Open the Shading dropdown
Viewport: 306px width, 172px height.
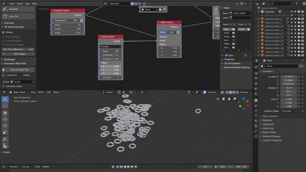pos(245,92)
